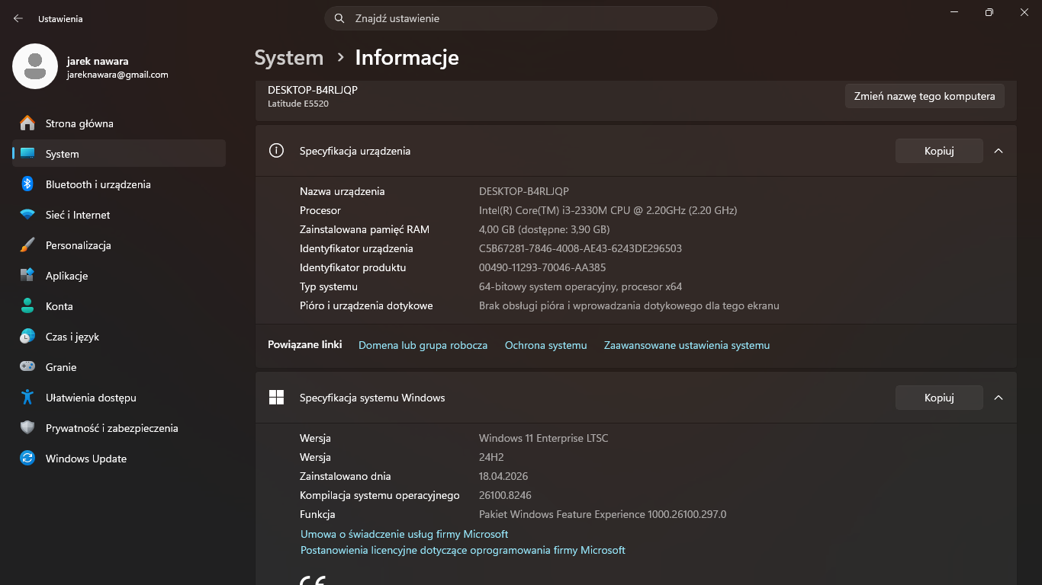Click the Aplikacje icon in sidebar
This screenshot has width=1042, height=585.
(x=27, y=276)
